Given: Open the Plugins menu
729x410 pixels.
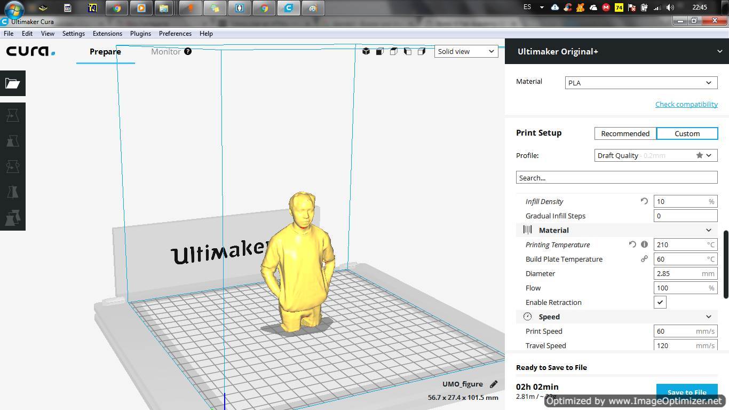Looking at the screenshot, I should click(x=140, y=33).
